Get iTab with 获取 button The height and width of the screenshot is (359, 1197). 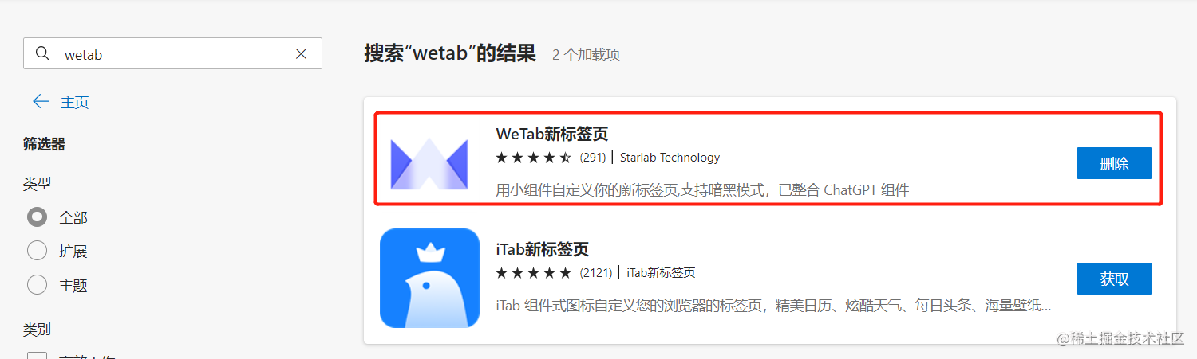(1114, 279)
